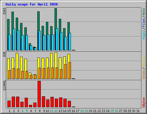Image resolution: width=147 pixels, height=114 pixels.
Task: Click the orange sites bar for day 15
Action: tap(70, 70)
